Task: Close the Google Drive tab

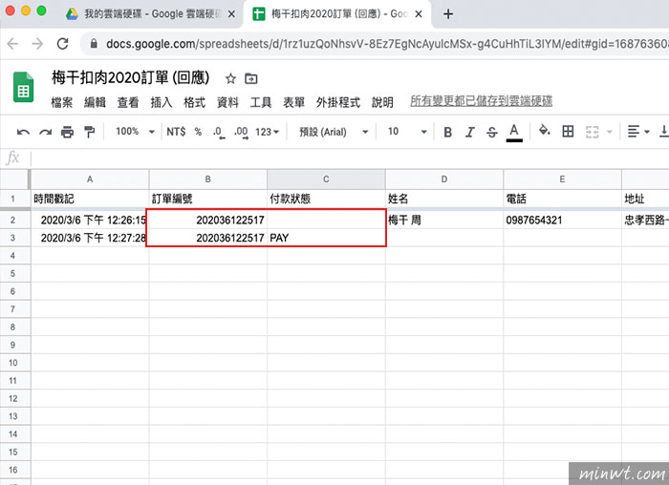Action: 231,14
